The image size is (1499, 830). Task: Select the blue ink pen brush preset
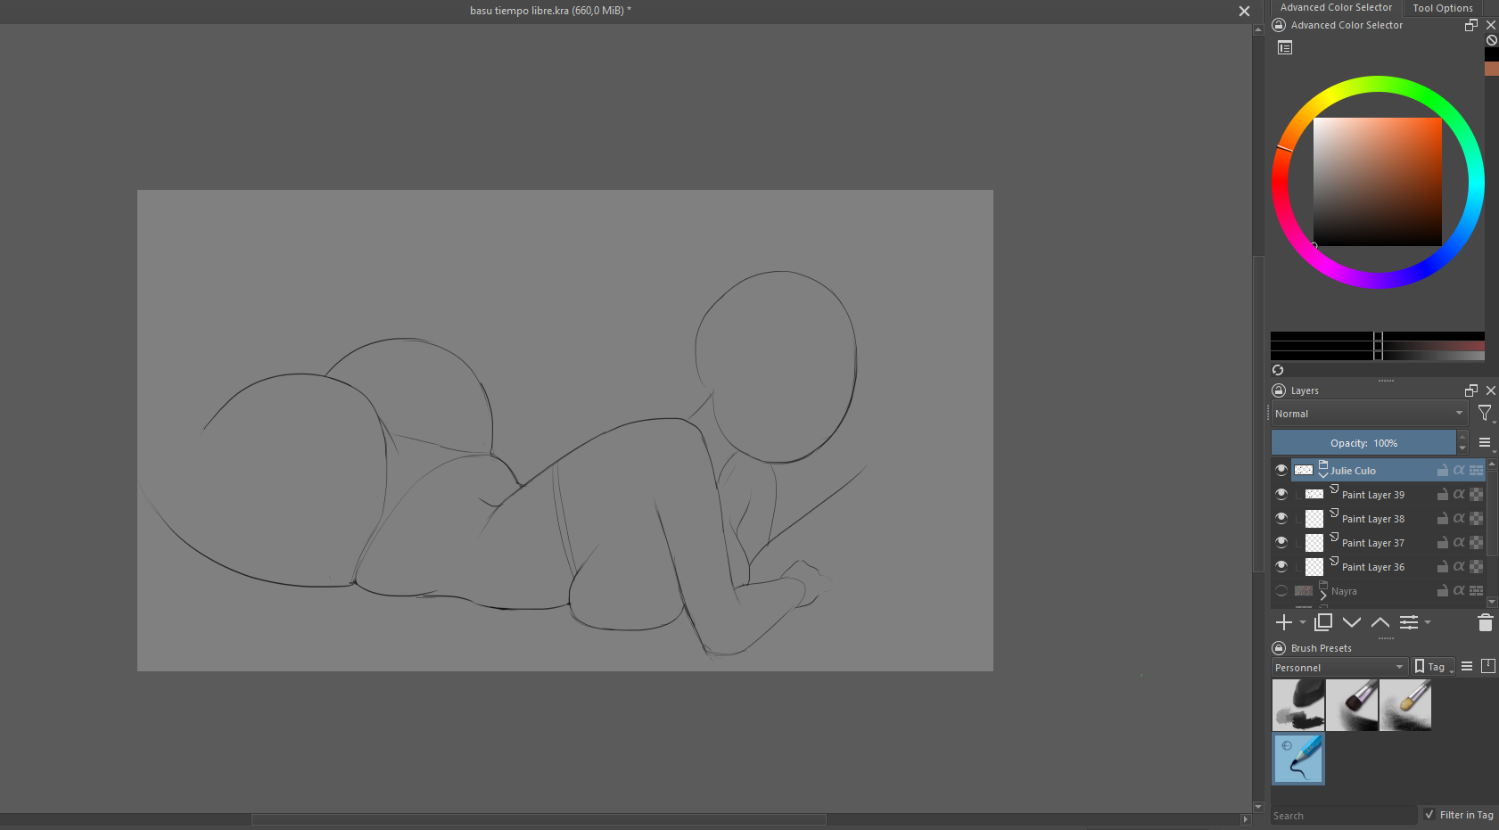coord(1298,759)
